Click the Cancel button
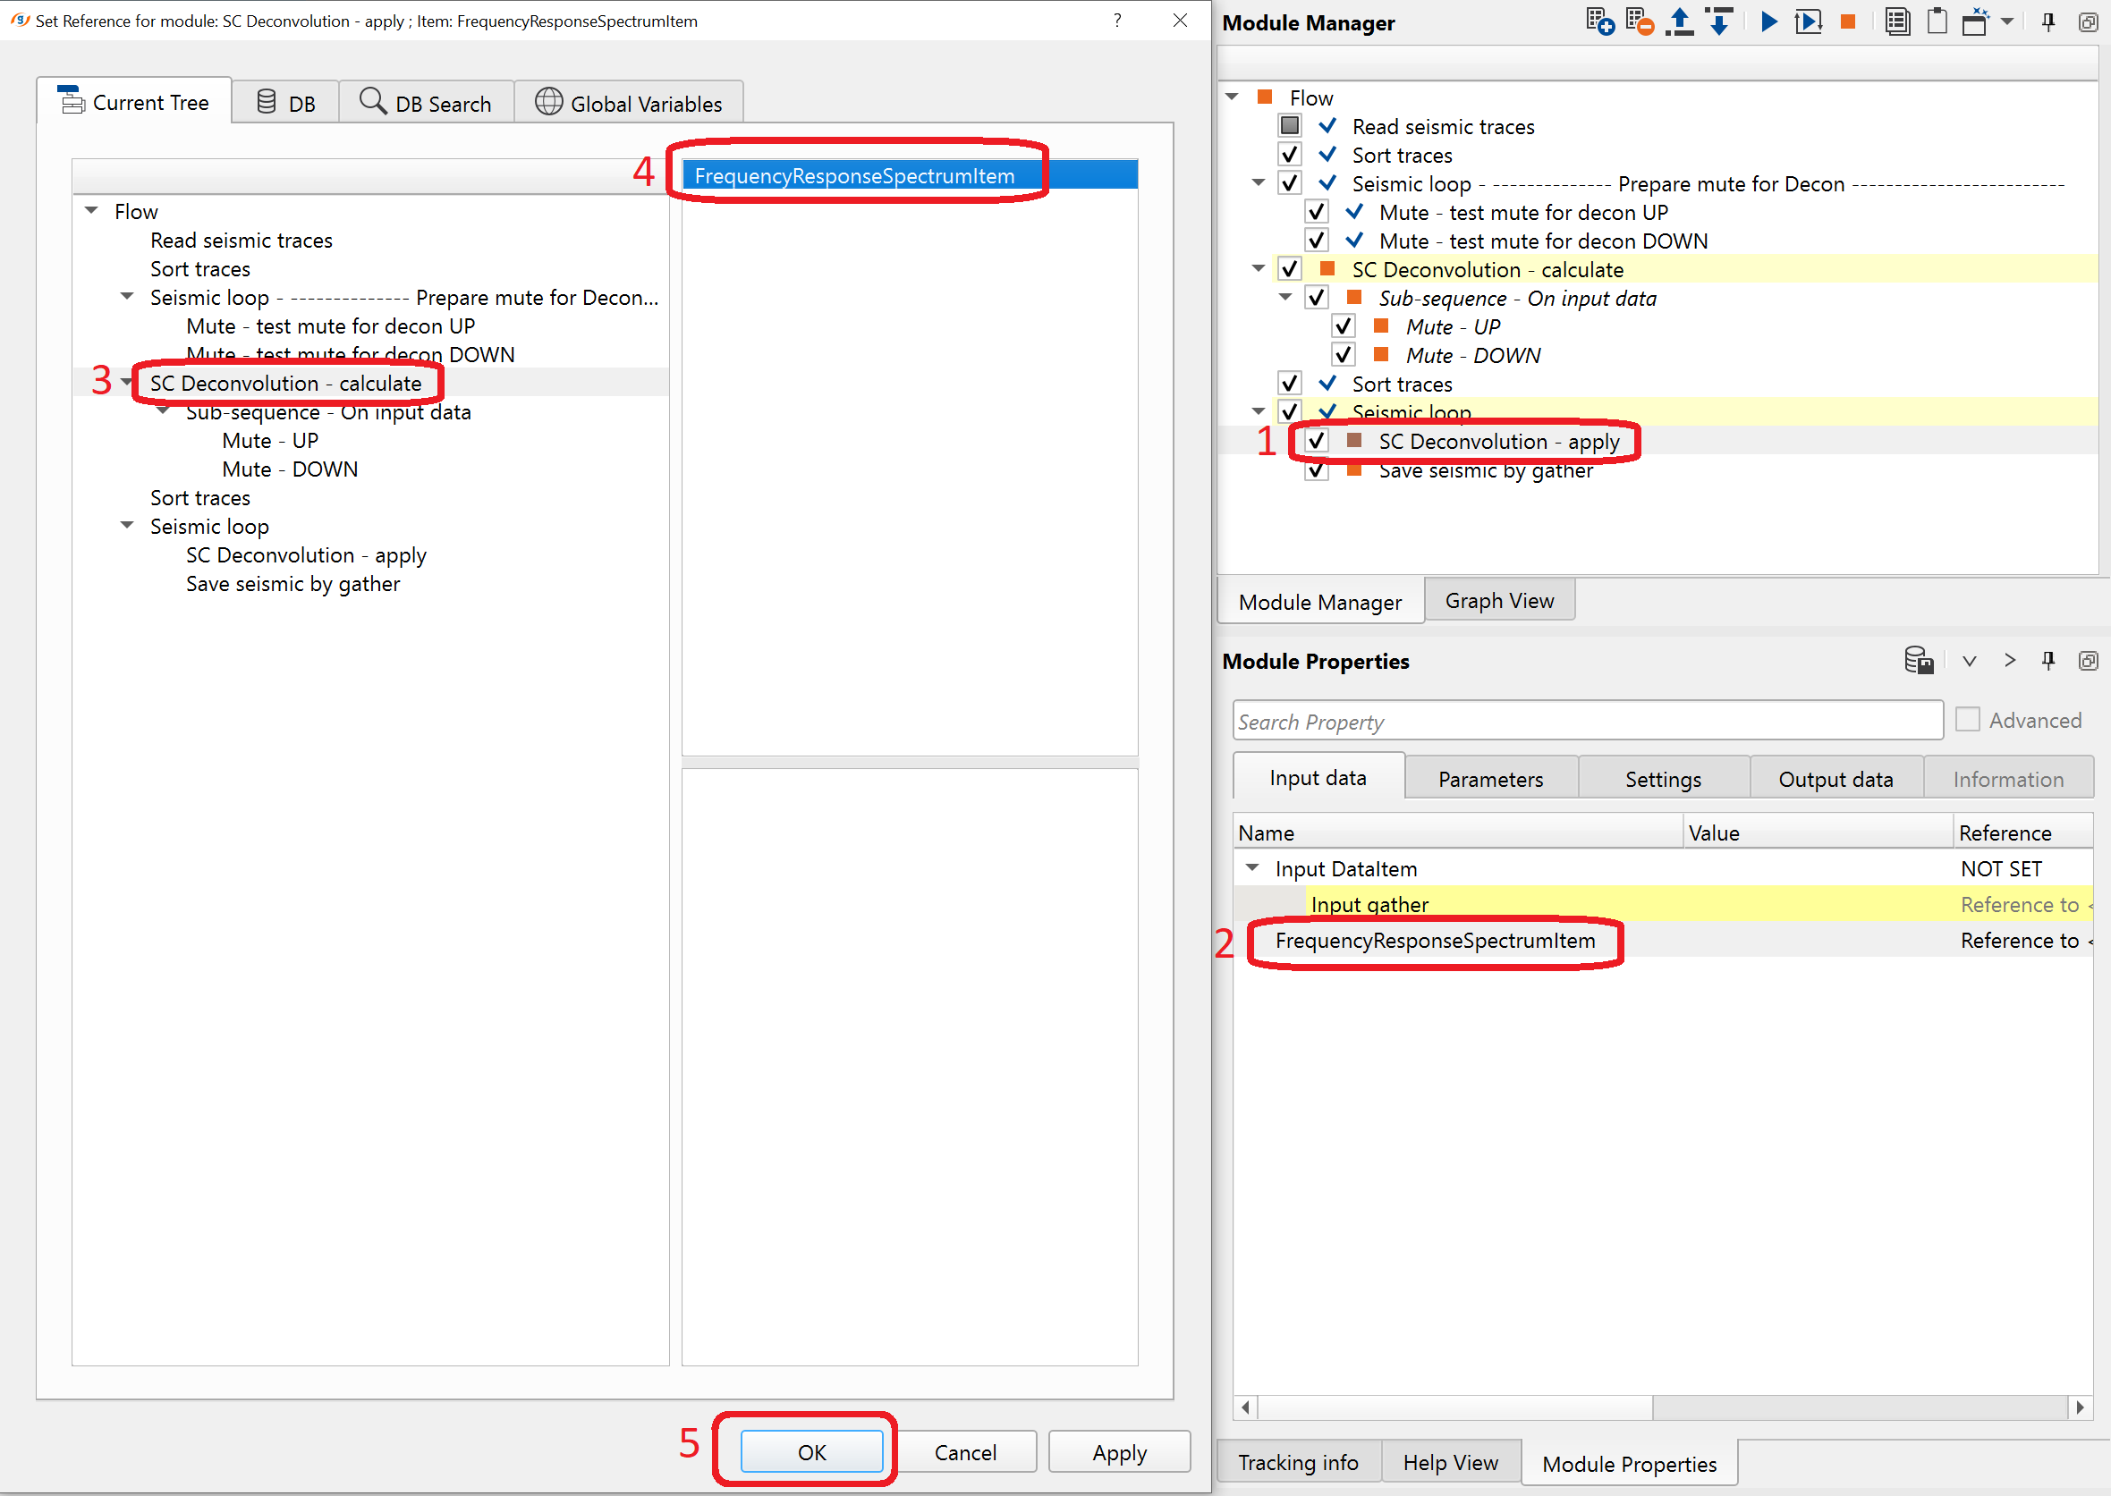This screenshot has width=2111, height=1496. click(x=965, y=1452)
